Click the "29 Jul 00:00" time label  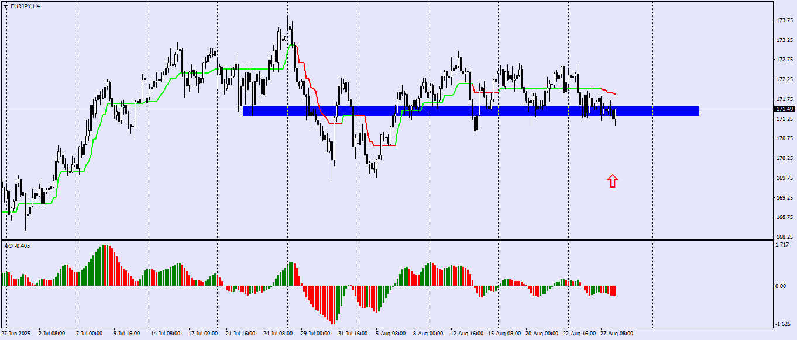tap(315, 334)
